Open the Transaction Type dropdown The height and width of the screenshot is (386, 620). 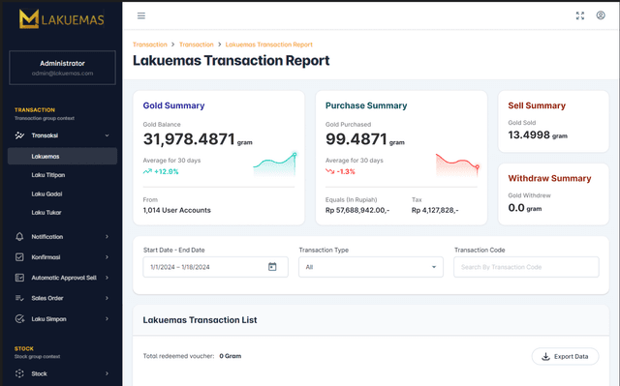coord(371,267)
